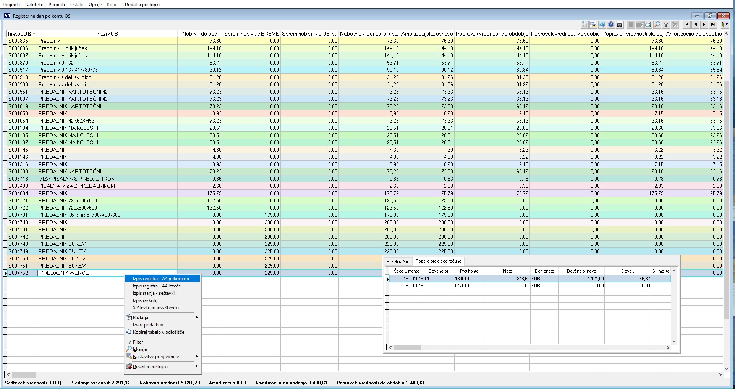Click the exit door toolbar icon
The height and width of the screenshot is (389, 735).
tap(724, 24)
